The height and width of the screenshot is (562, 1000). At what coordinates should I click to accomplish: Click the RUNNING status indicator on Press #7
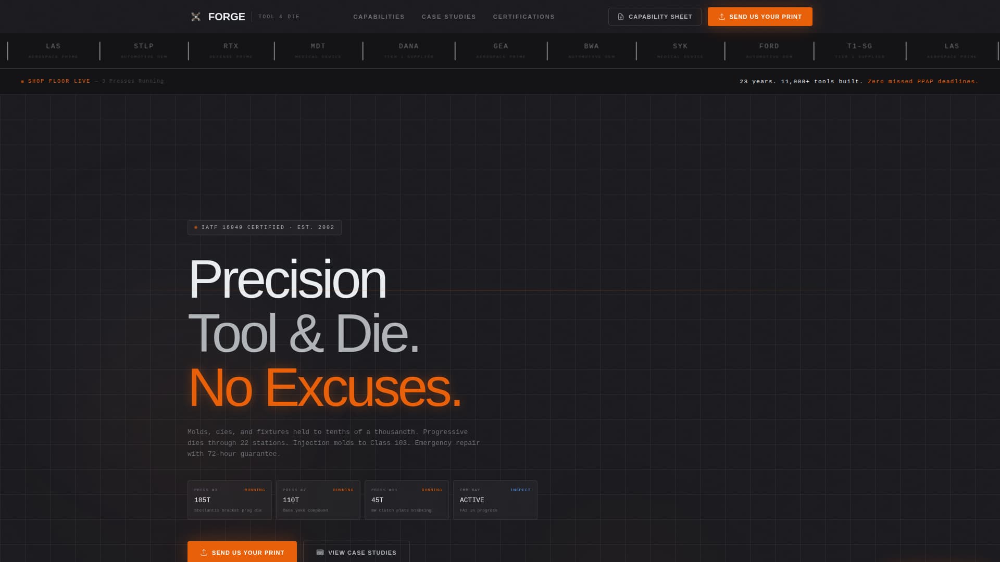(344, 490)
